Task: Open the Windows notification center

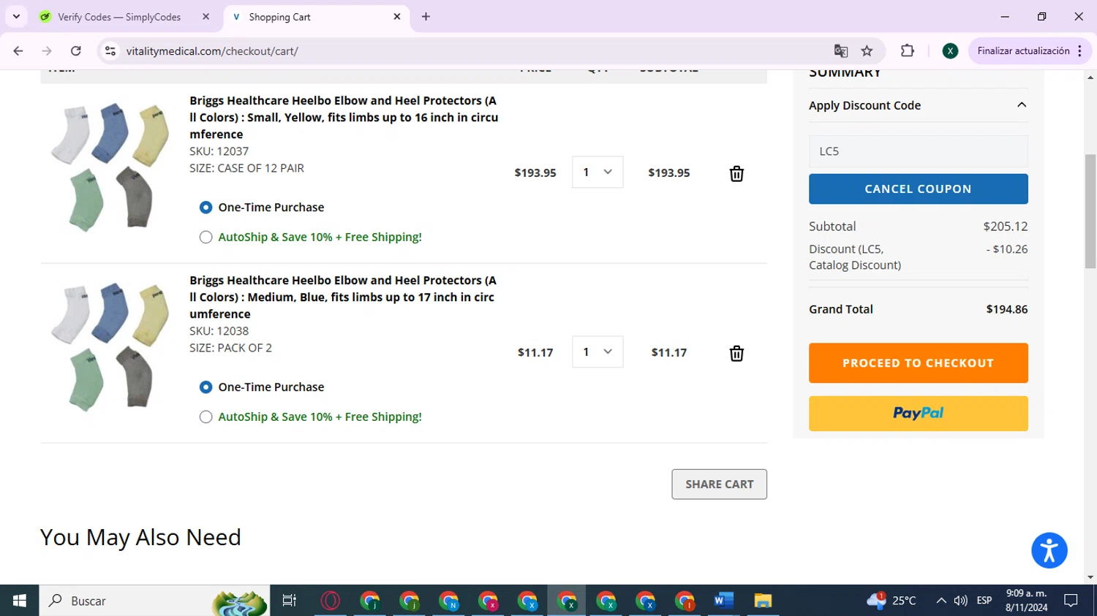Action: click(x=1071, y=601)
